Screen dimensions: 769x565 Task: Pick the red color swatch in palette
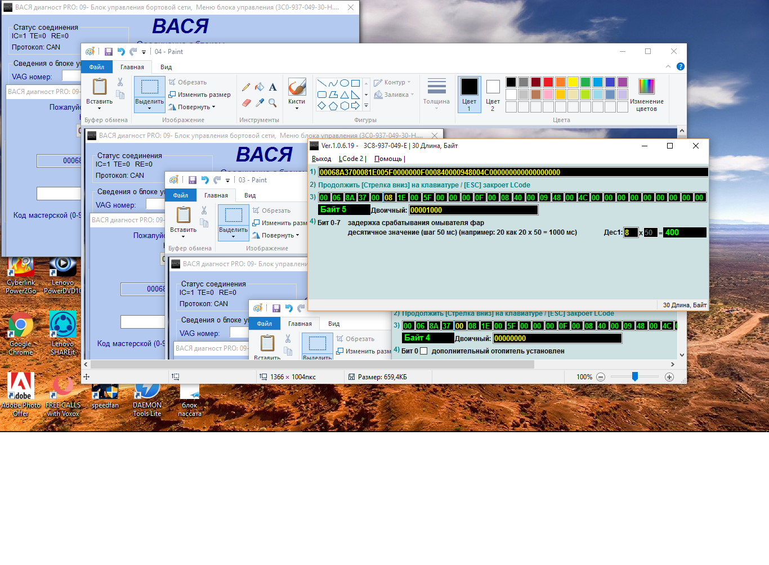(x=548, y=82)
